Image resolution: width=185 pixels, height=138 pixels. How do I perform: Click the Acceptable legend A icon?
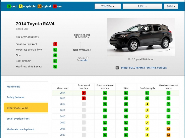click(21, 6)
